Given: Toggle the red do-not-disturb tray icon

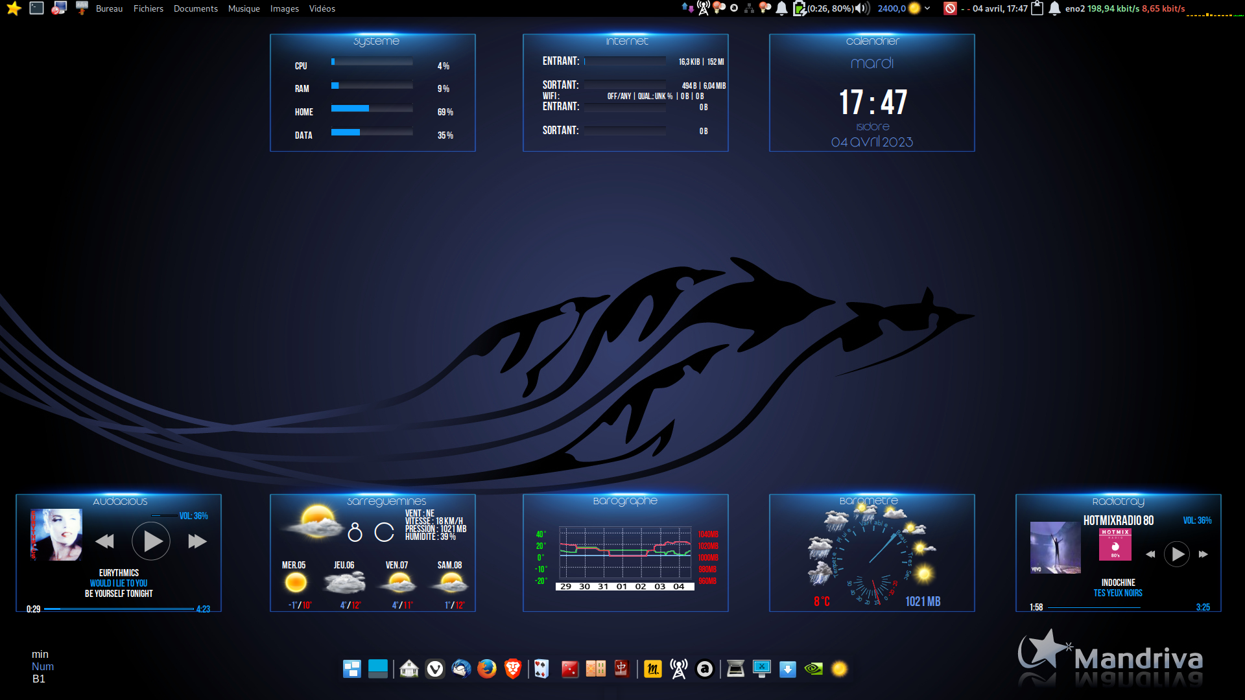Looking at the screenshot, I should coord(950,8).
